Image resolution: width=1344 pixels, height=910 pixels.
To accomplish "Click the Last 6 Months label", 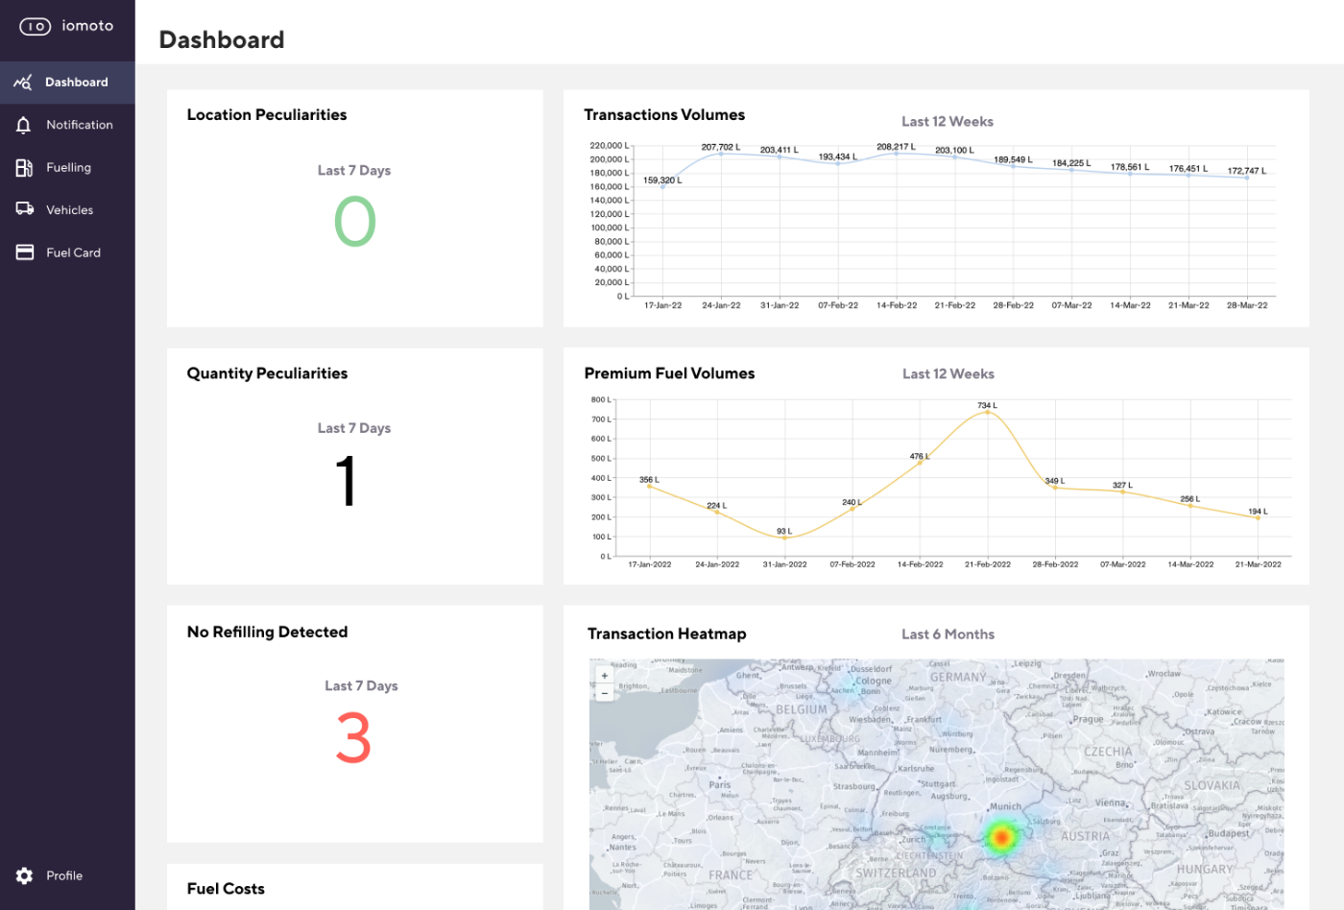I will coord(948,635).
